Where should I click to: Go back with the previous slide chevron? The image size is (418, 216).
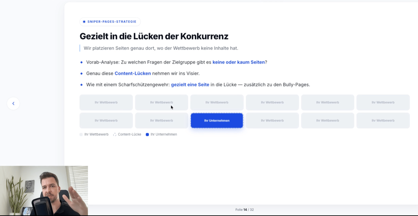pyautogui.click(x=13, y=103)
